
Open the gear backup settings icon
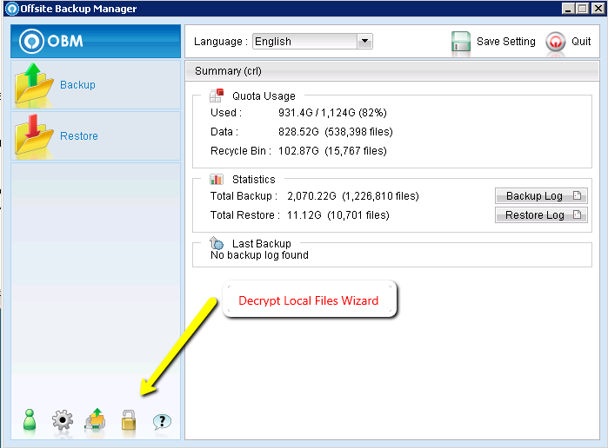point(62,422)
